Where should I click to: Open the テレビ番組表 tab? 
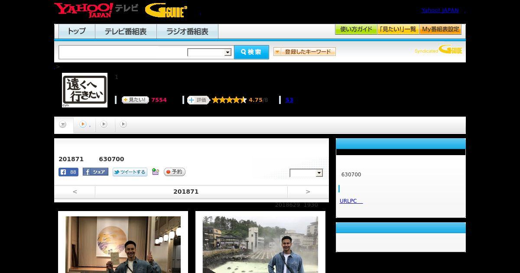[x=126, y=31]
